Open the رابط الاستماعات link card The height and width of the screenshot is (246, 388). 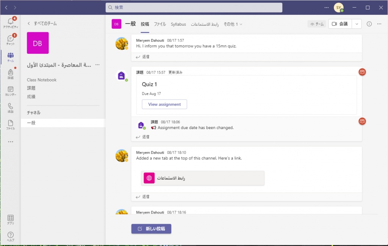click(203, 178)
